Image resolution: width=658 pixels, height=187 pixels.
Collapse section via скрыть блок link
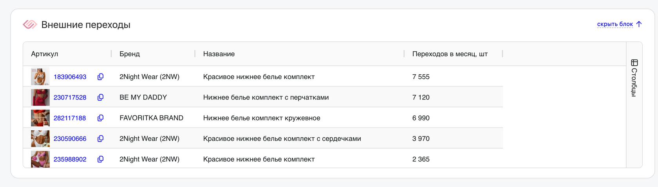[x=615, y=24]
